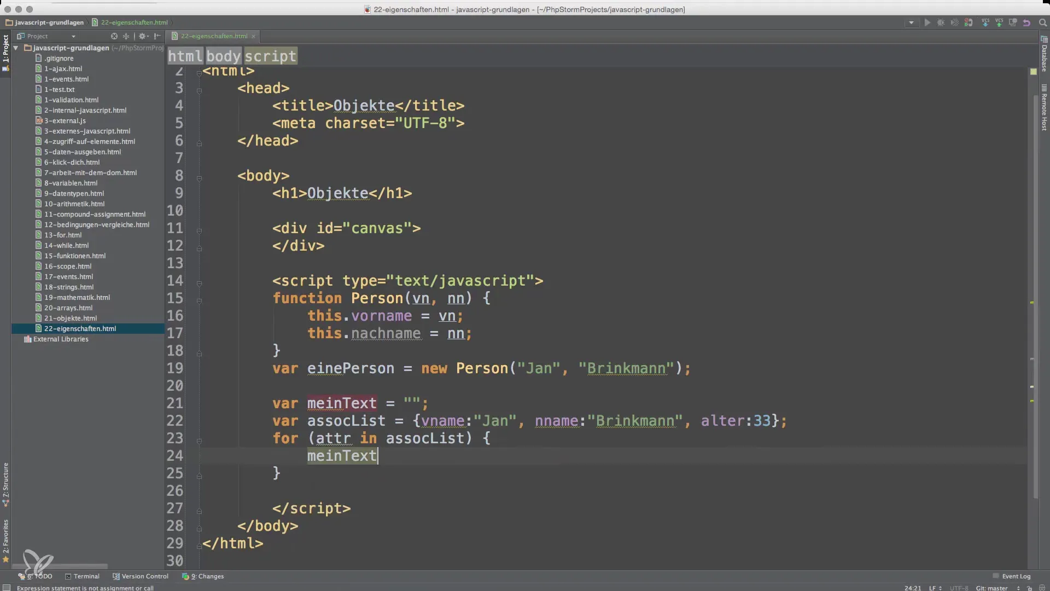Run the current configuration with the play icon
The image size is (1050, 591).
click(x=927, y=23)
